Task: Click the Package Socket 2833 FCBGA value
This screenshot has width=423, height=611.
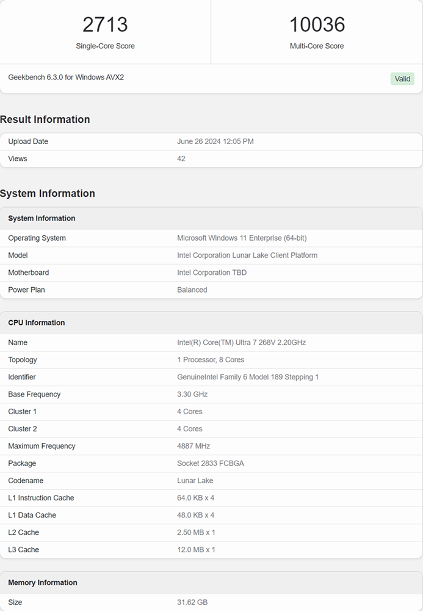Action: coord(211,463)
